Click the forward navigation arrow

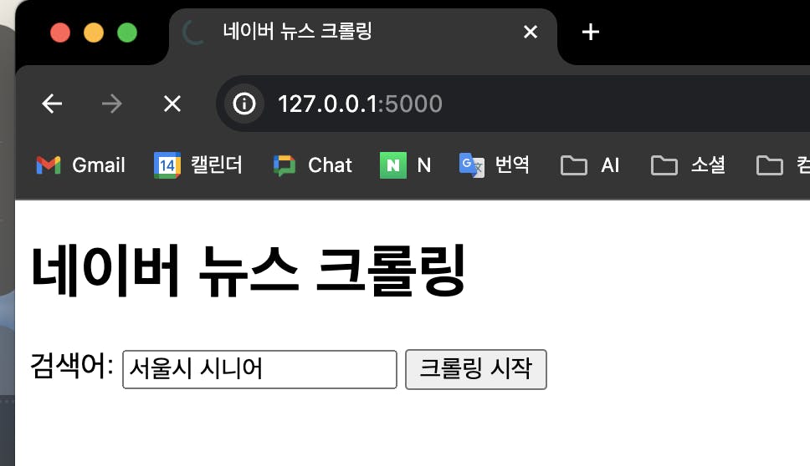(x=111, y=104)
